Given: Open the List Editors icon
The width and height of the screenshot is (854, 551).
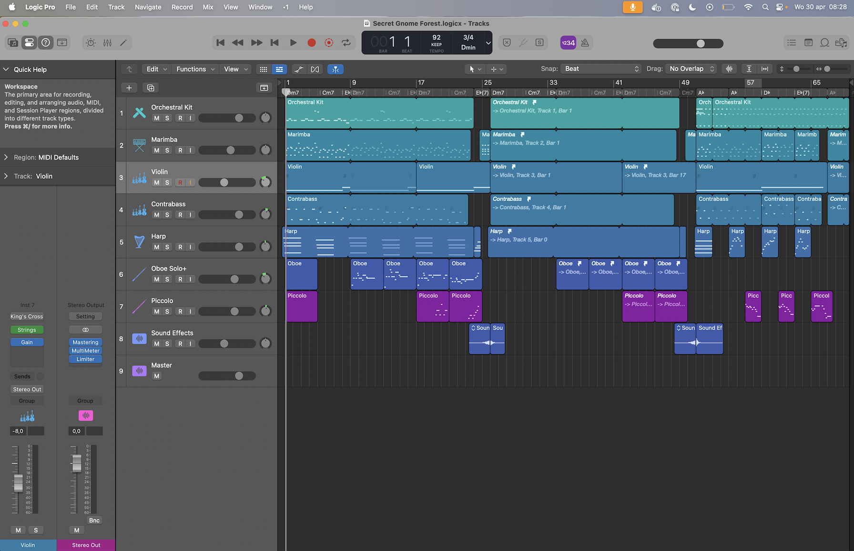Looking at the screenshot, I should click(x=792, y=42).
